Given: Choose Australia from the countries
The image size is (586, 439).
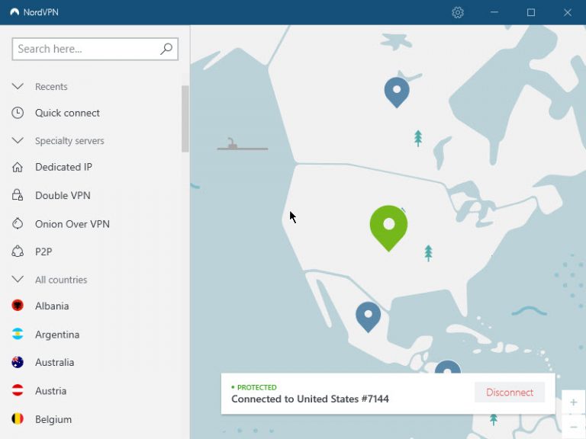Looking at the screenshot, I should tap(54, 362).
